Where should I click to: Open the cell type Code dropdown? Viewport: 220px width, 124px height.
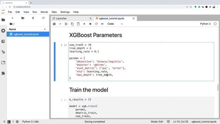pos(115,24)
